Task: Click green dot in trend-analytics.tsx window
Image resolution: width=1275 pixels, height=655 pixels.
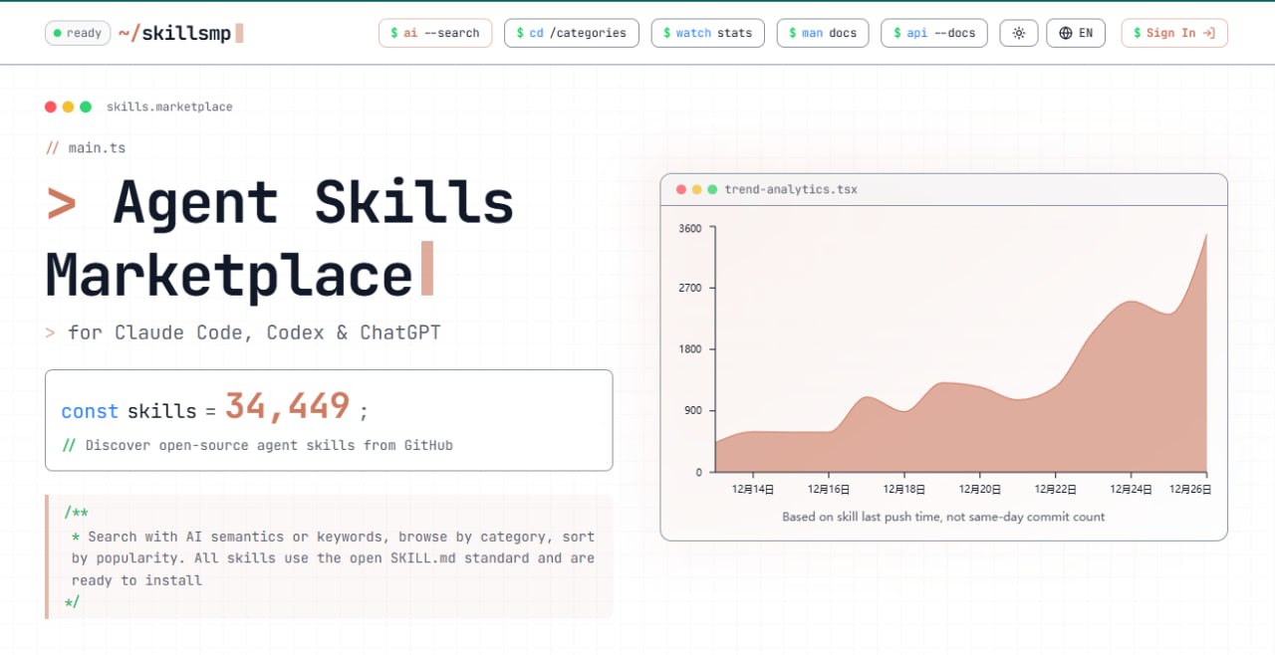Action: 712,189
